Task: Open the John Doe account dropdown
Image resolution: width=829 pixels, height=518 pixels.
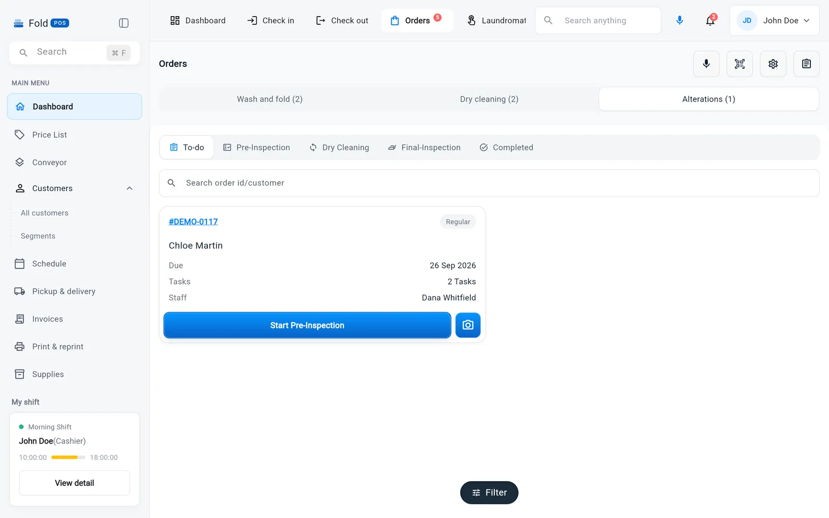Action: pyautogui.click(x=774, y=20)
